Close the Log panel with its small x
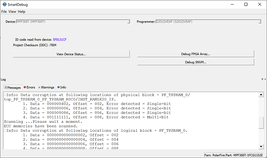 pos(265,79)
